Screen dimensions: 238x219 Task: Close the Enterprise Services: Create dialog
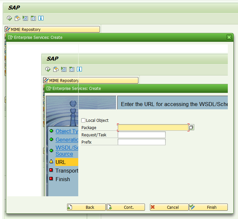point(229,37)
